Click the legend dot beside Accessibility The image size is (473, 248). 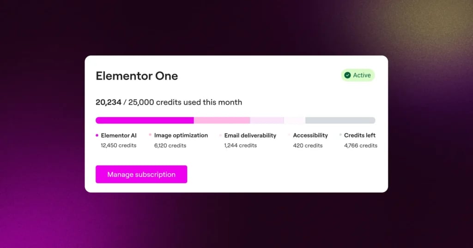pos(290,136)
